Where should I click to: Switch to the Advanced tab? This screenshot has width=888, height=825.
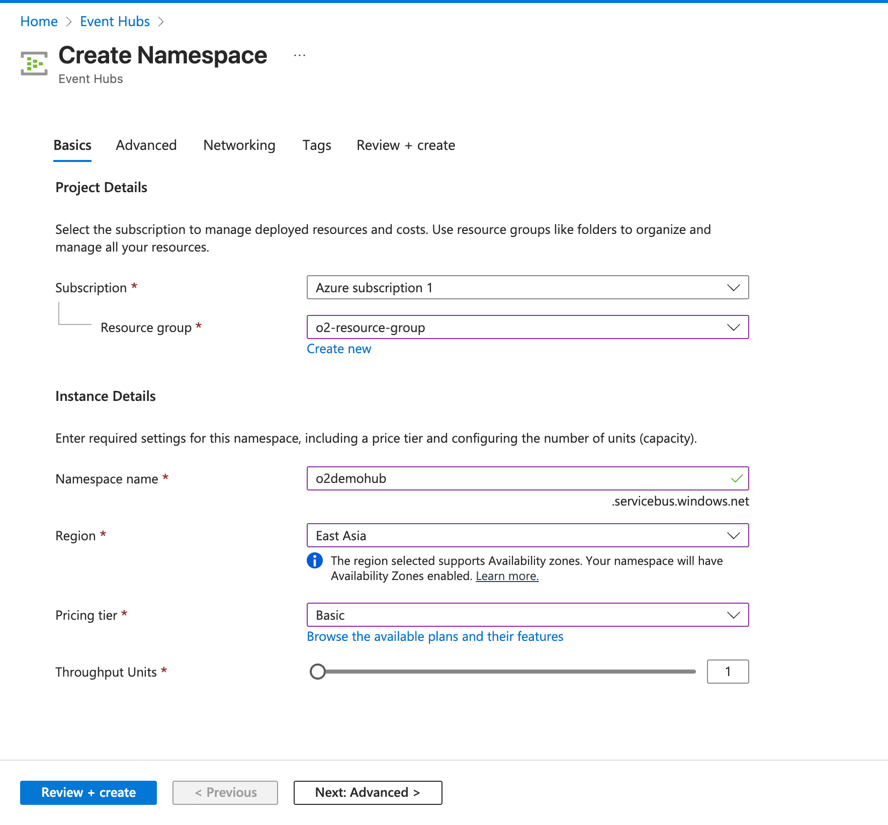pos(146,145)
